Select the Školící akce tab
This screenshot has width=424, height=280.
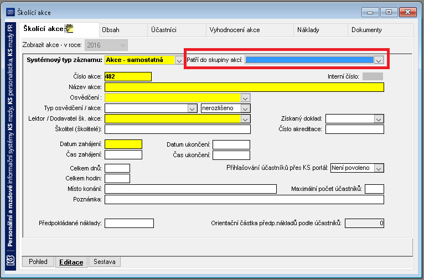(59, 29)
